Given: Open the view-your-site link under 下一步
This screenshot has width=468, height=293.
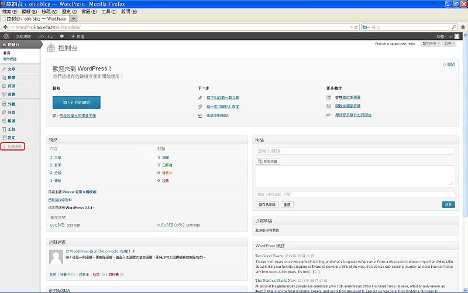Looking at the screenshot, I should click(217, 115).
